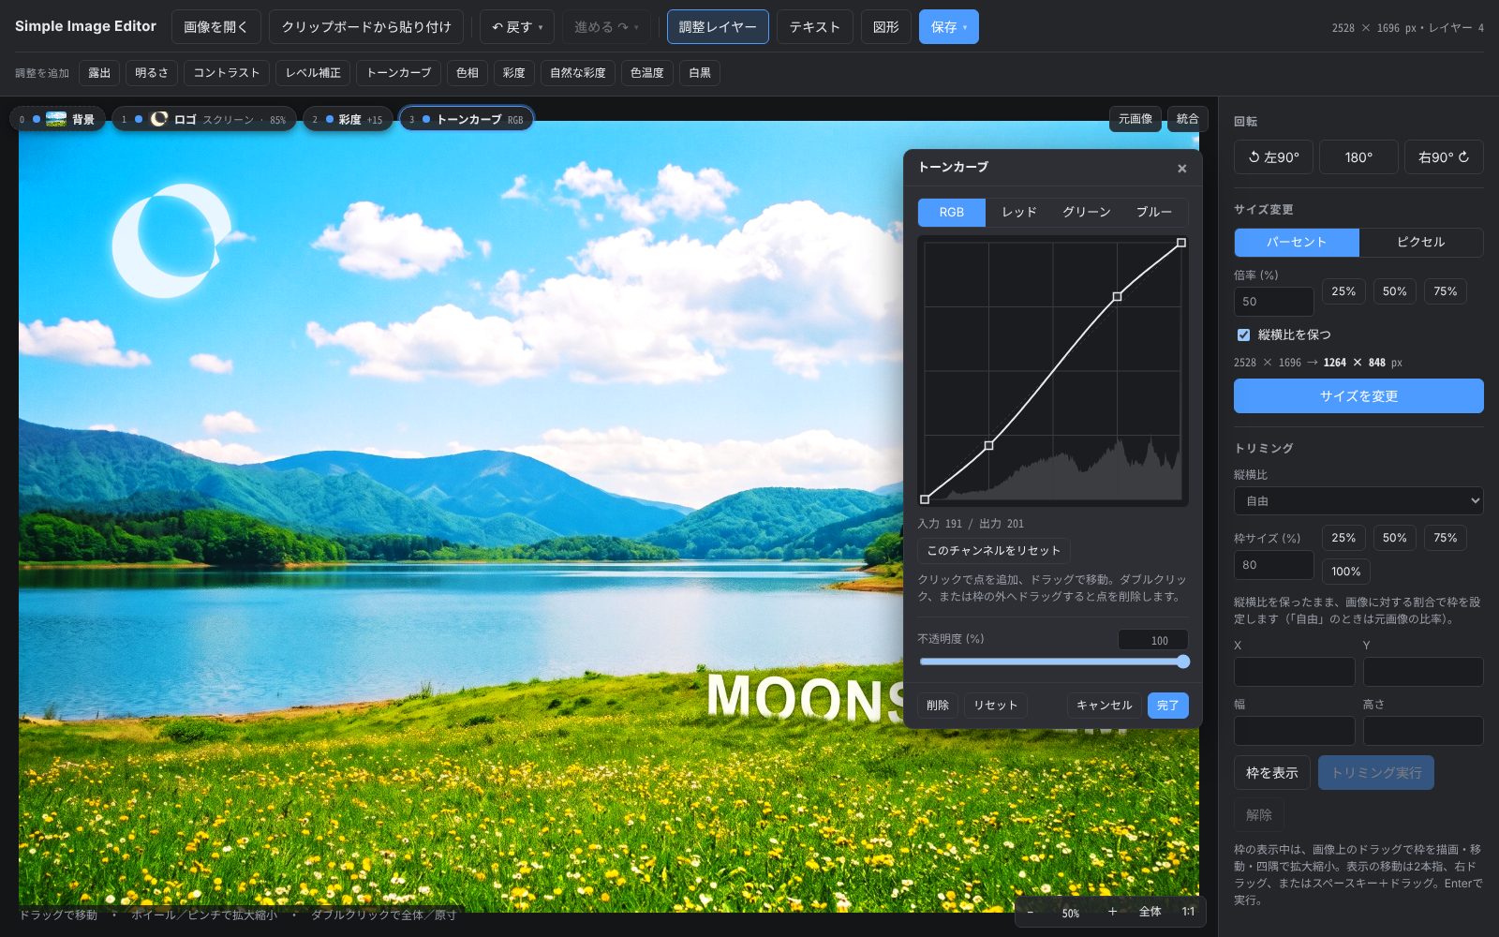Click the top-right tone curve control point
1499x937 pixels.
[1181, 243]
